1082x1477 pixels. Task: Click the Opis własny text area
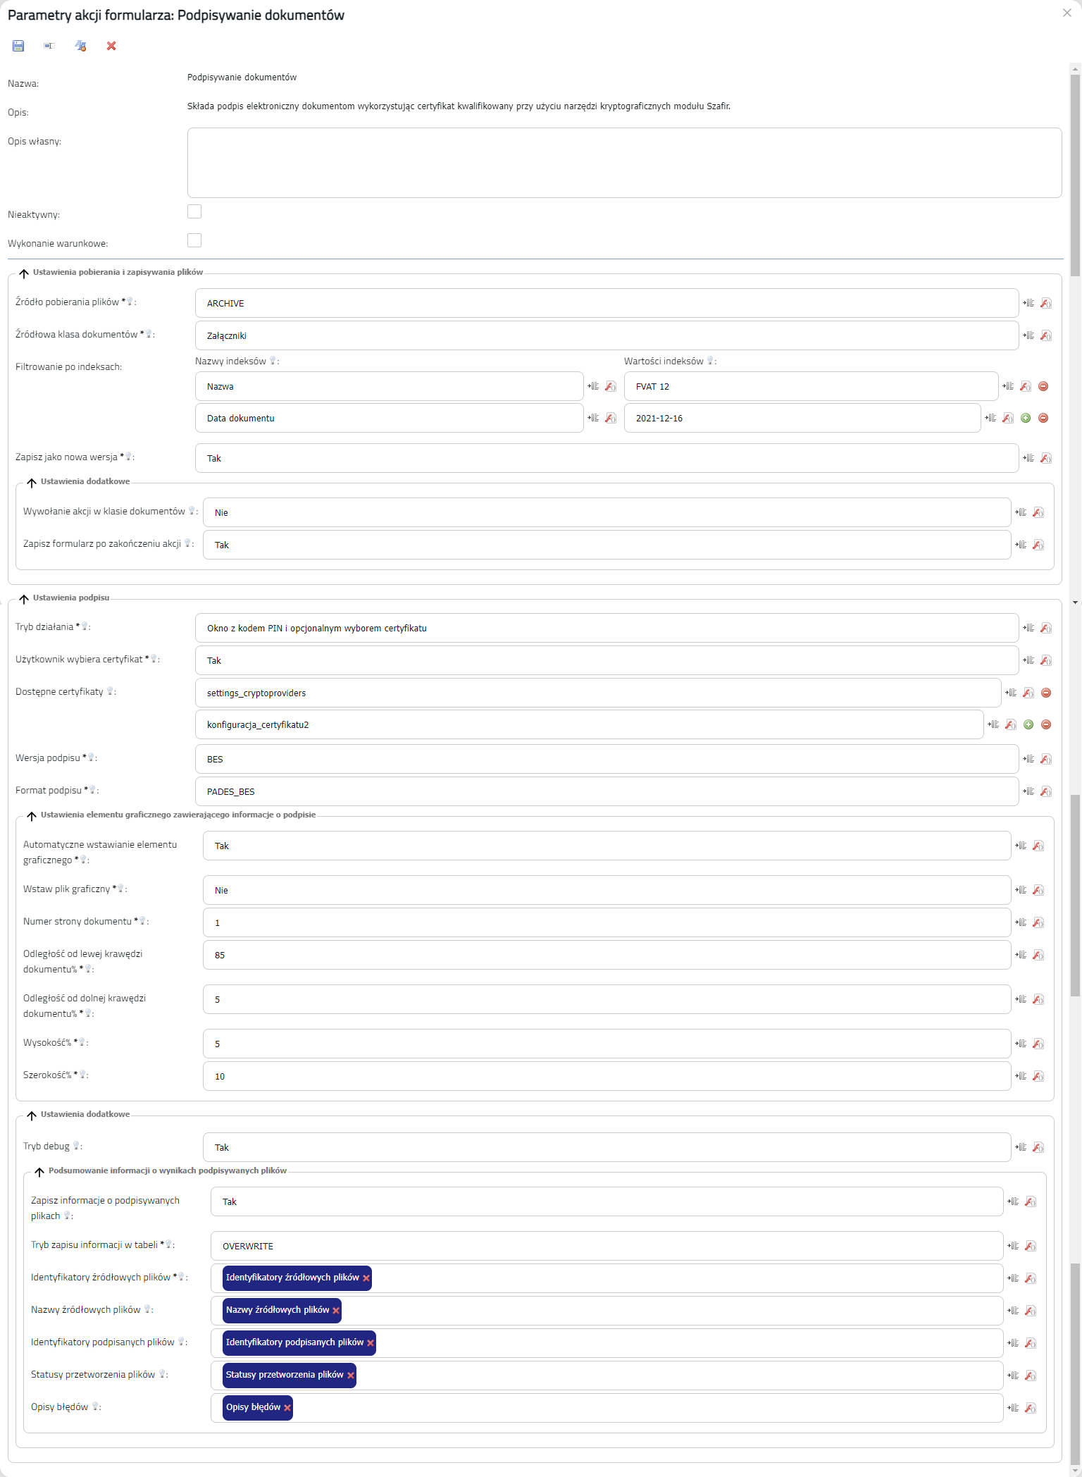point(624,163)
